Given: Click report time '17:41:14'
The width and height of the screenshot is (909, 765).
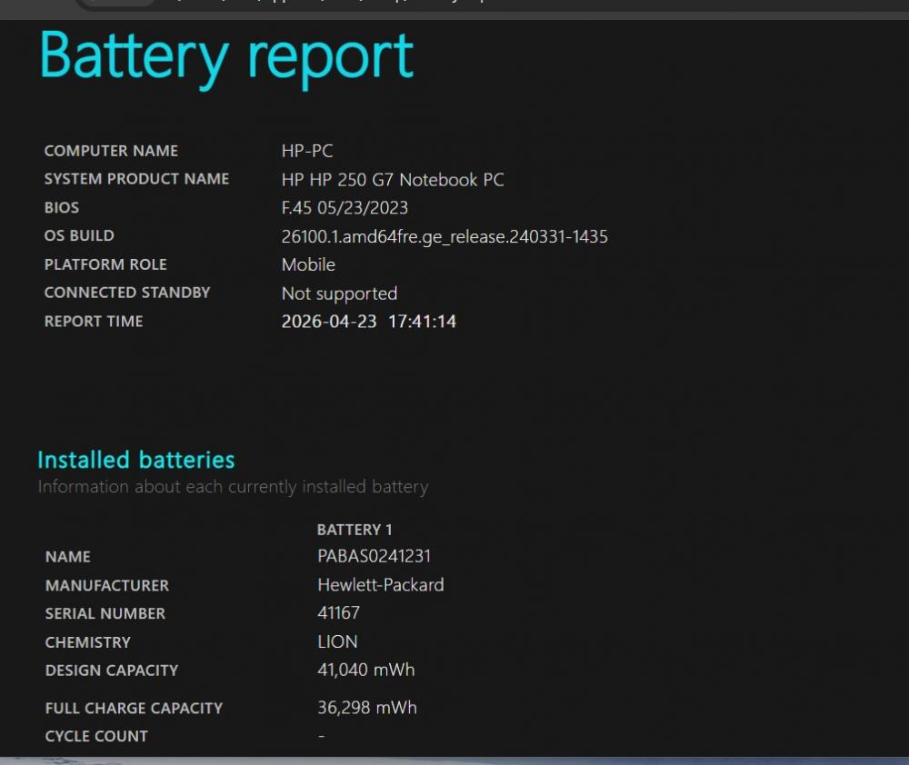Looking at the screenshot, I should [x=423, y=322].
